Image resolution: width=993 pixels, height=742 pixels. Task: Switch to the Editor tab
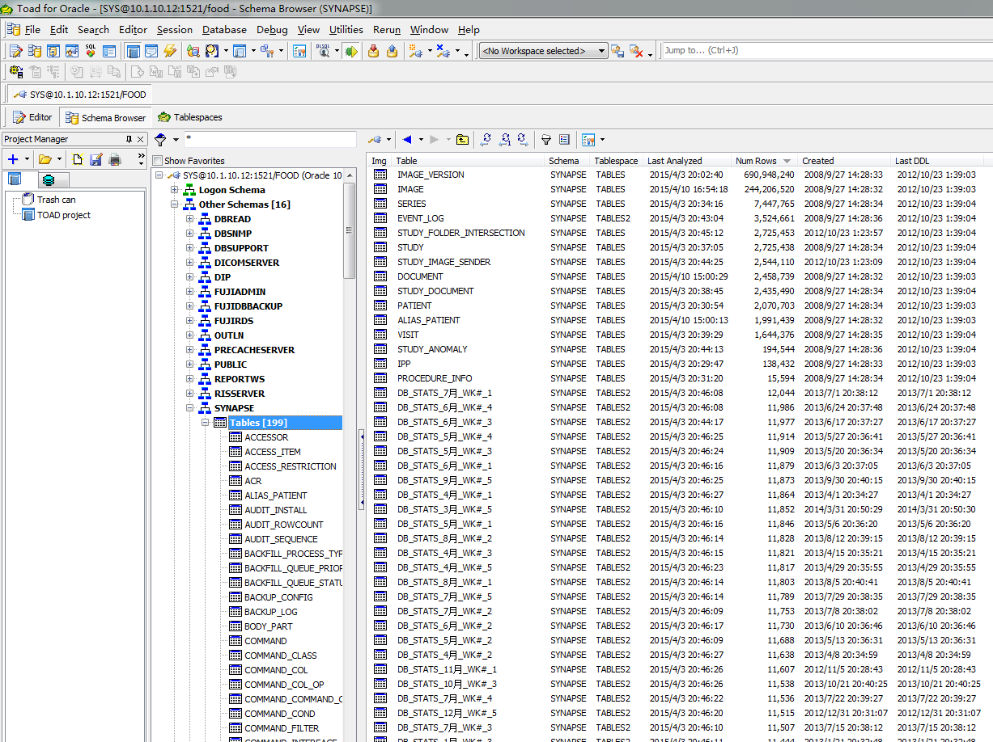[x=33, y=117]
